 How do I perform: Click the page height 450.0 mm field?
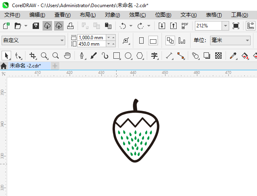[92, 44]
